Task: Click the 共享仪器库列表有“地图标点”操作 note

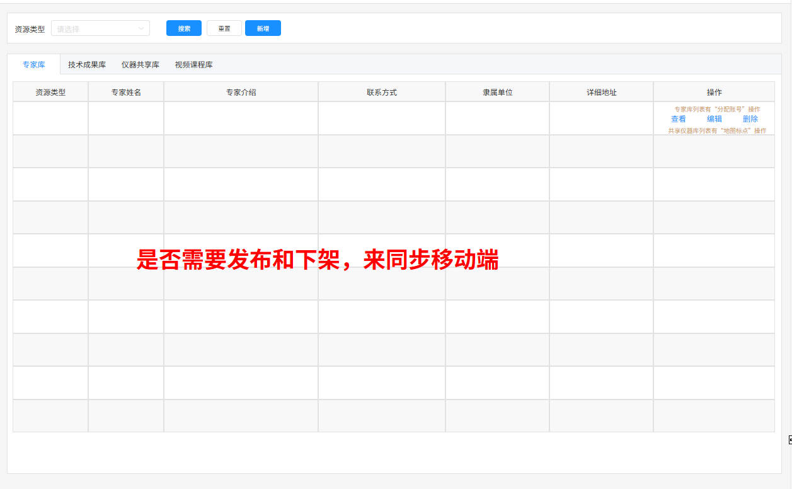Action: (x=717, y=130)
